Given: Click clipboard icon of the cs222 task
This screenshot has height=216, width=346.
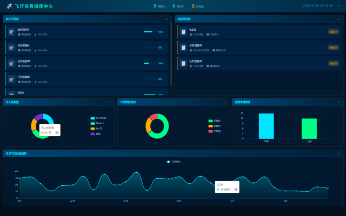Looking at the screenshot, I should [183, 32].
